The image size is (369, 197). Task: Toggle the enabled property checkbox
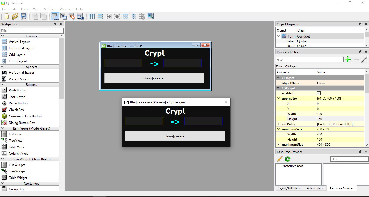point(319,93)
